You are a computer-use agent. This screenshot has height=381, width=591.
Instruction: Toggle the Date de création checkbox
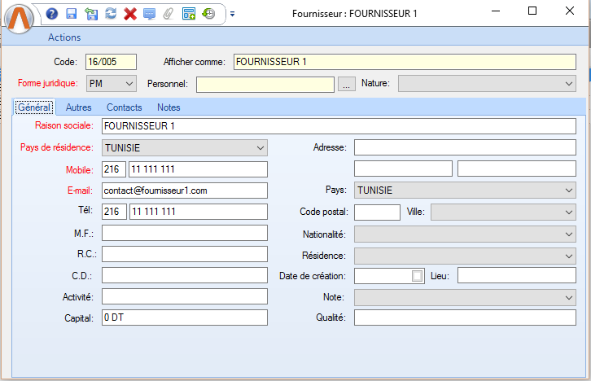[418, 276]
